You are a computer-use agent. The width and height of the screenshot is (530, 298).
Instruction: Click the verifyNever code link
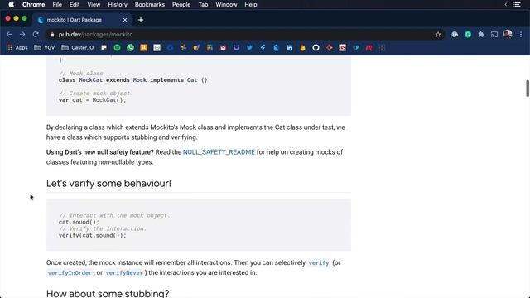(124, 273)
